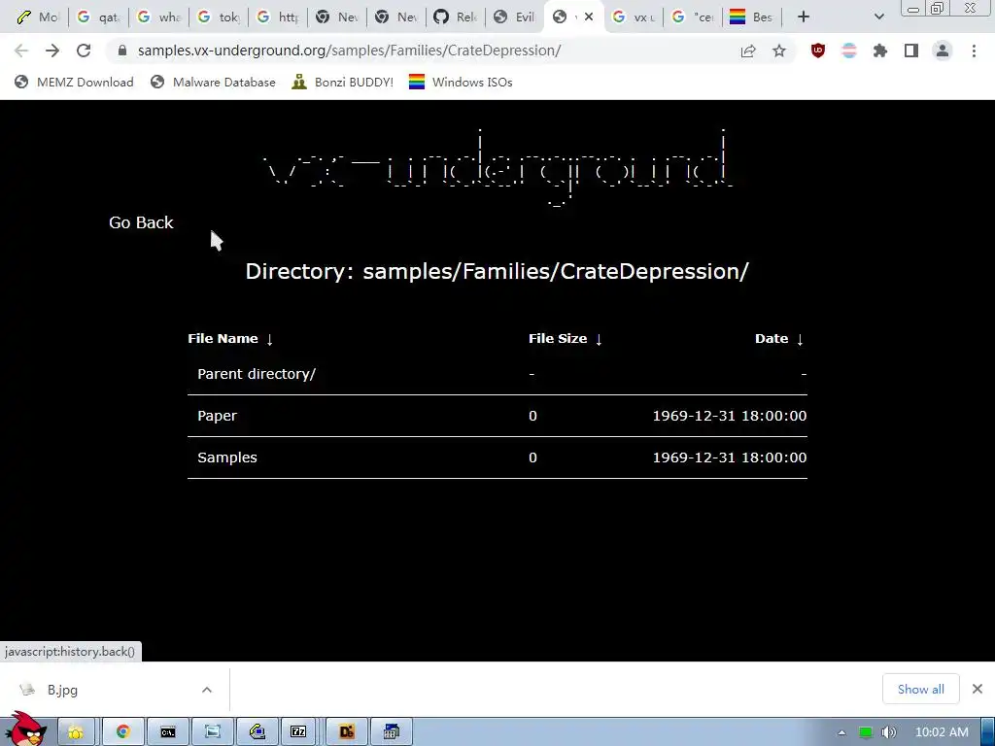Open the Malware Database bookmark
The height and width of the screenshot is (746, 995).
[213, 82]
